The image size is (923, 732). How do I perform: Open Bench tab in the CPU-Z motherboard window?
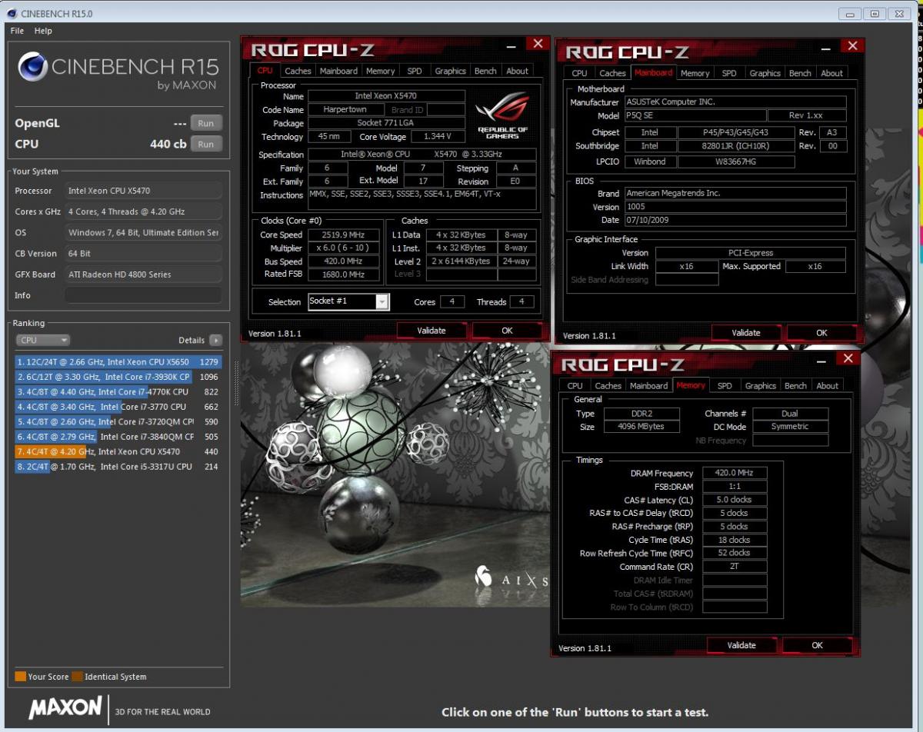click(x=800, y=73)
